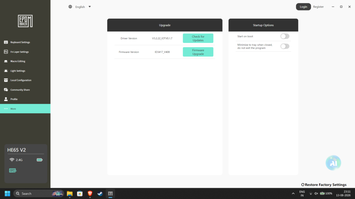Switch to the Light Settings page

18,70
